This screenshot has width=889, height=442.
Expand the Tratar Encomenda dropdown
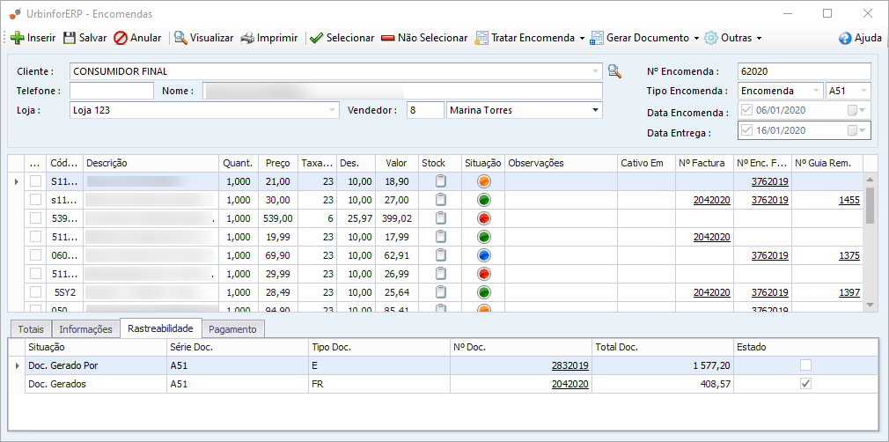[x=582, y=39]
